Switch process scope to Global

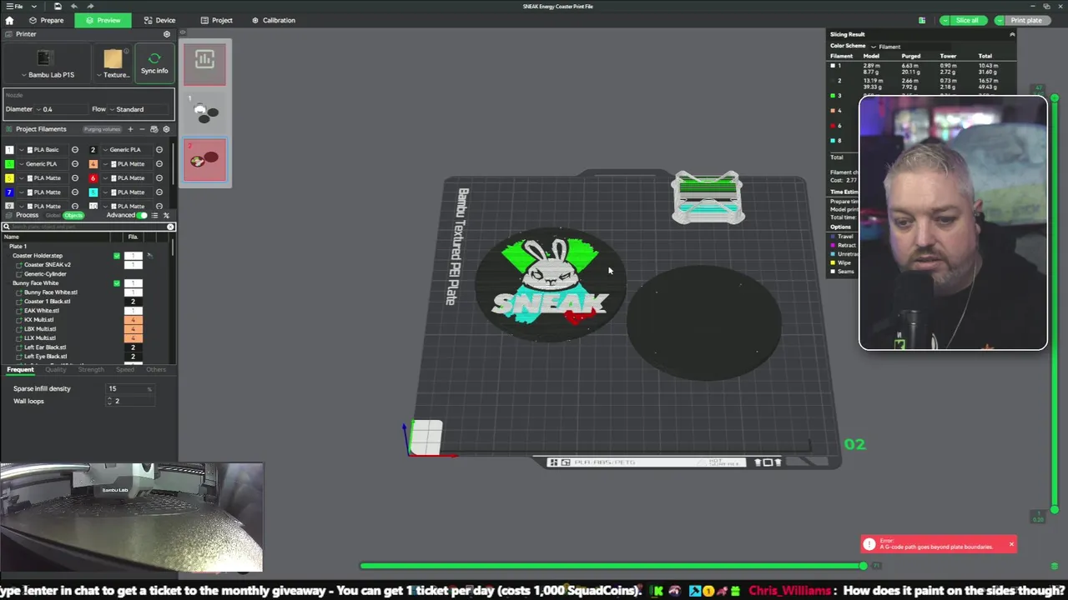tap(53, 216)
